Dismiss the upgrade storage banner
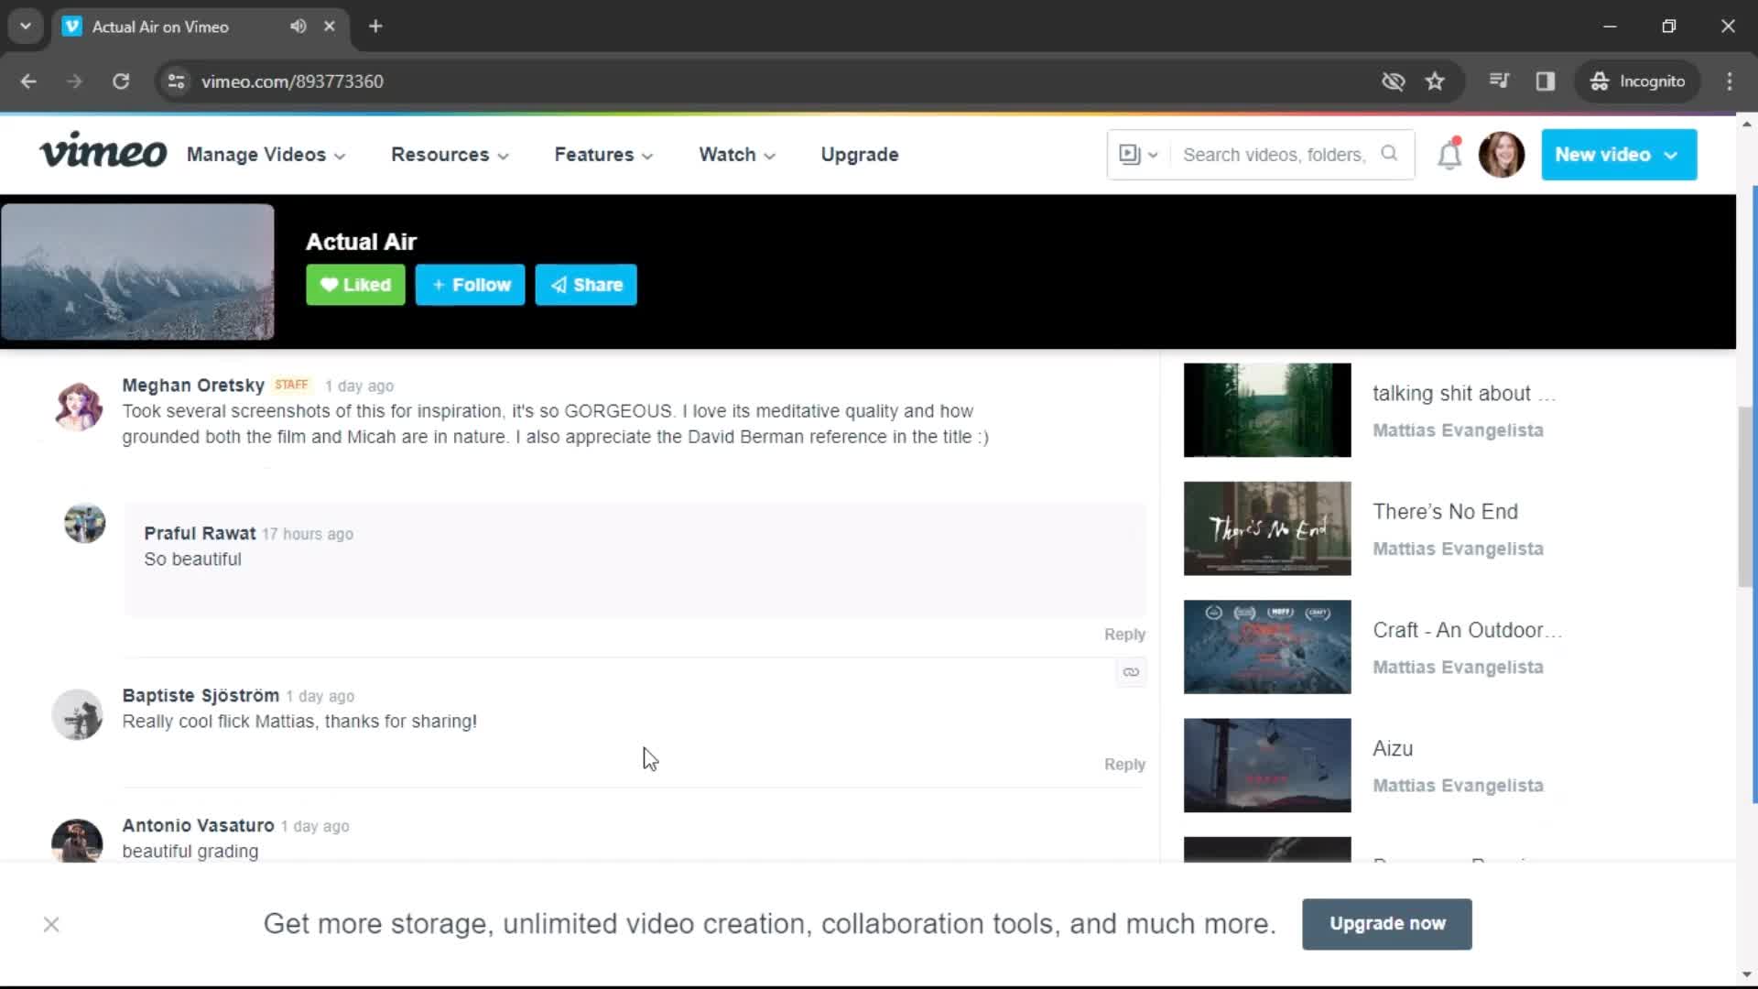1758x989 pixels. (x=50, y=922)
